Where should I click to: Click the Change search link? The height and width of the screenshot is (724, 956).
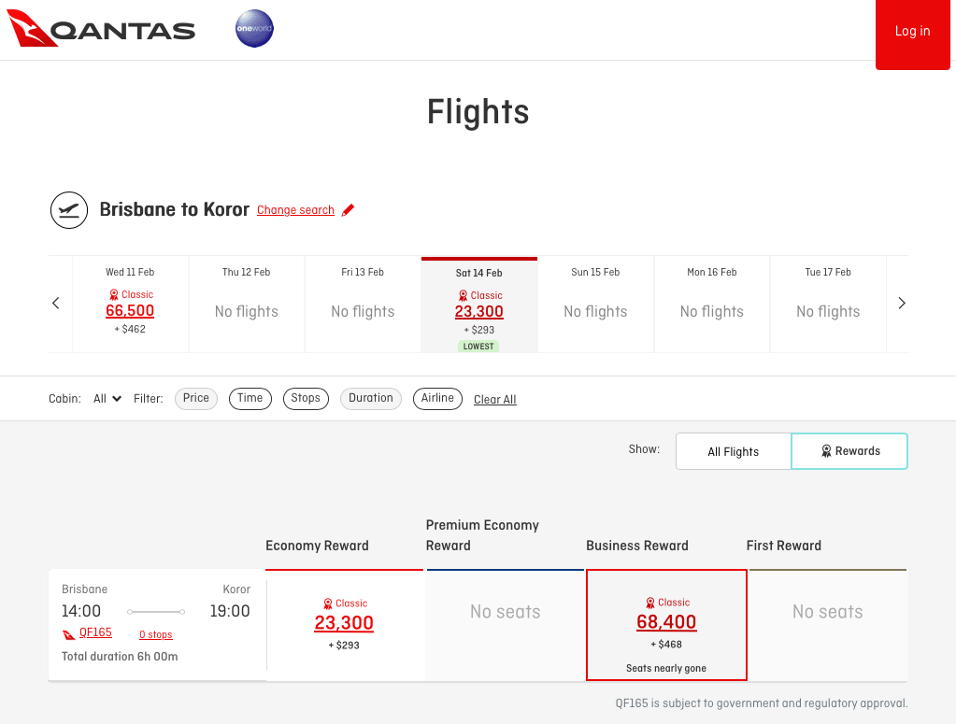295,210
